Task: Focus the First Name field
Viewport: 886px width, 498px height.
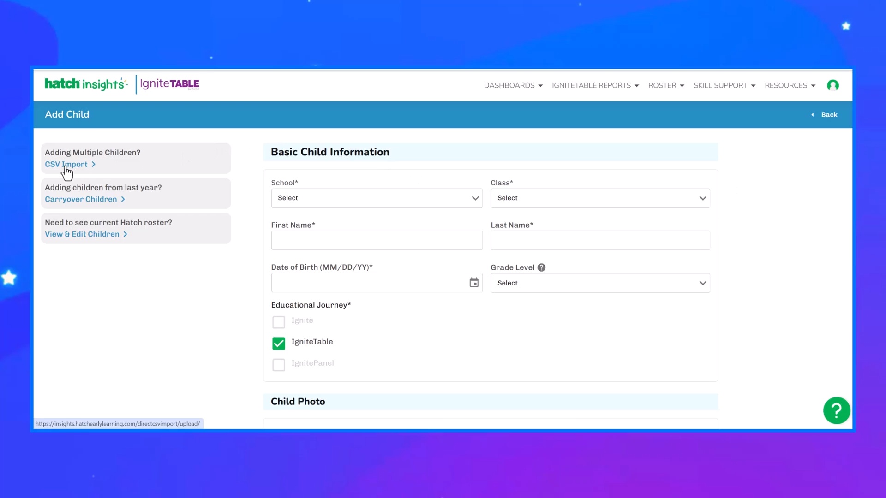Action: click(377, 240)
